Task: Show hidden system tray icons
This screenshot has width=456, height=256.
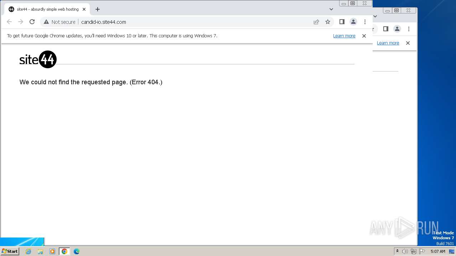Action: [x=397, y=251]
